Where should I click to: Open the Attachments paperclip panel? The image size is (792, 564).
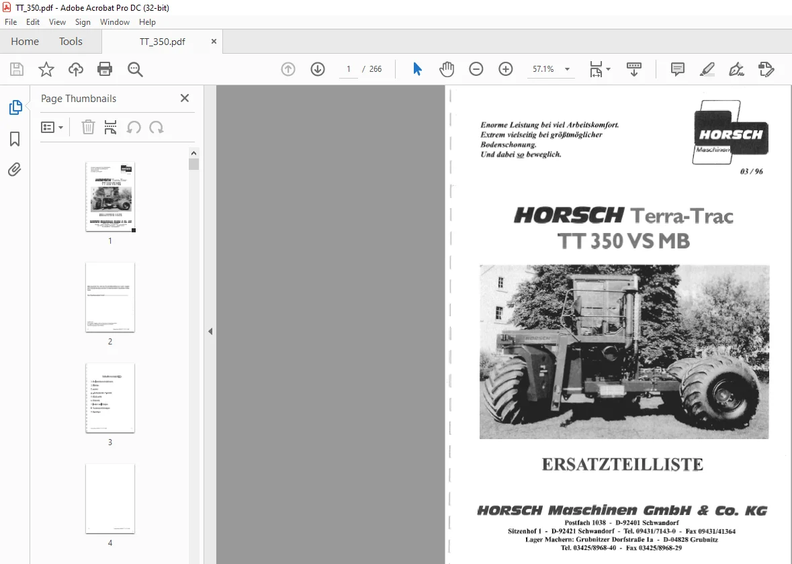tap(15, 169)
